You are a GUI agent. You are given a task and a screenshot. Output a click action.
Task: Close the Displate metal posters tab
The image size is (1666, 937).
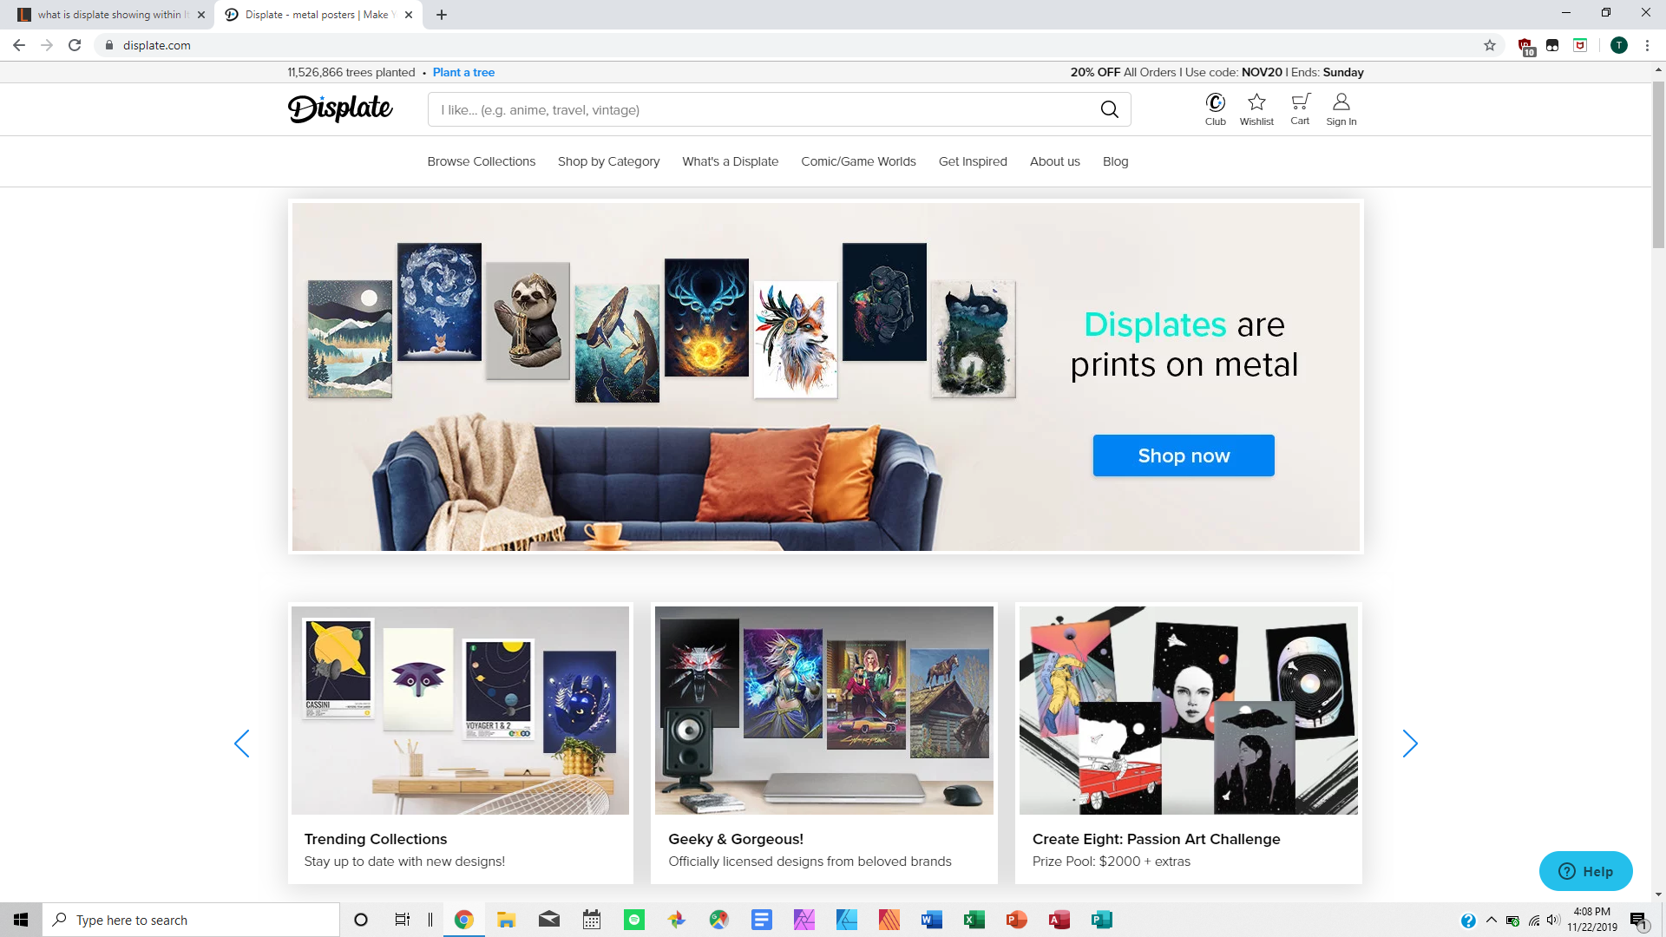tap(409, 15)
